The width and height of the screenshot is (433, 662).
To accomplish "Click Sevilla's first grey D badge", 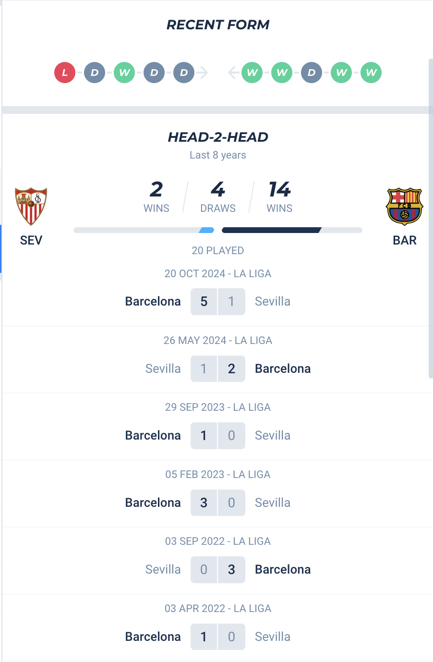I will [95, 73].
